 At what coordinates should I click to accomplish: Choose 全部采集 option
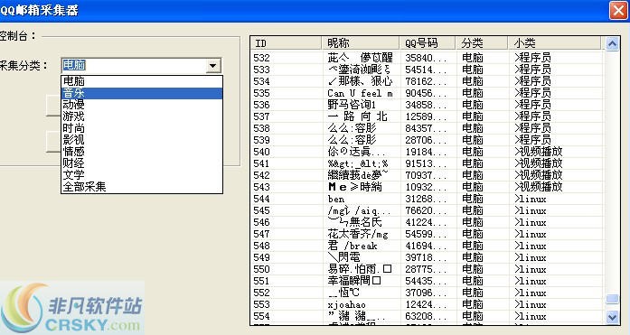coord(142,187)
